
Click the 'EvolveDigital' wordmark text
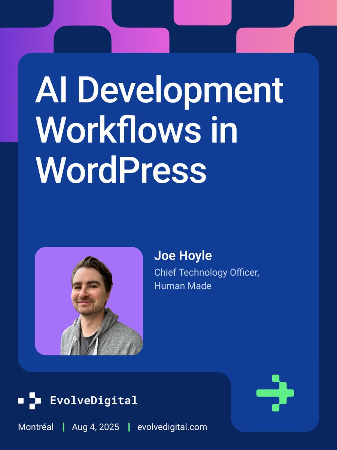pos(94,400)
